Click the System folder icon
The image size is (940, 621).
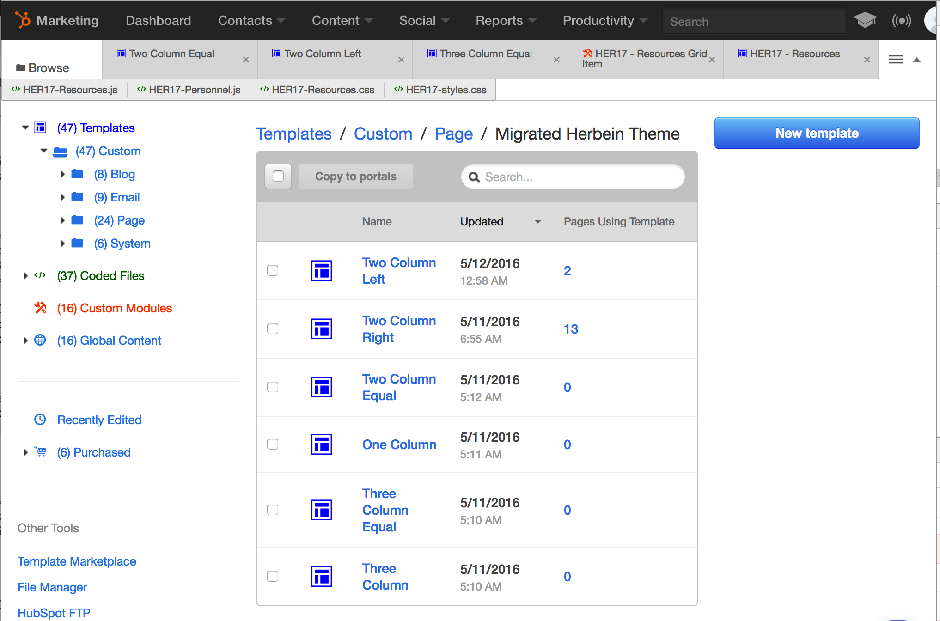point(77,243)
